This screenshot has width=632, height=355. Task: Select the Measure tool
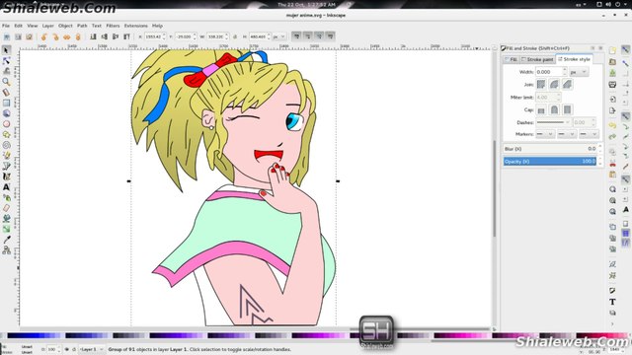(x=6, y=92)
